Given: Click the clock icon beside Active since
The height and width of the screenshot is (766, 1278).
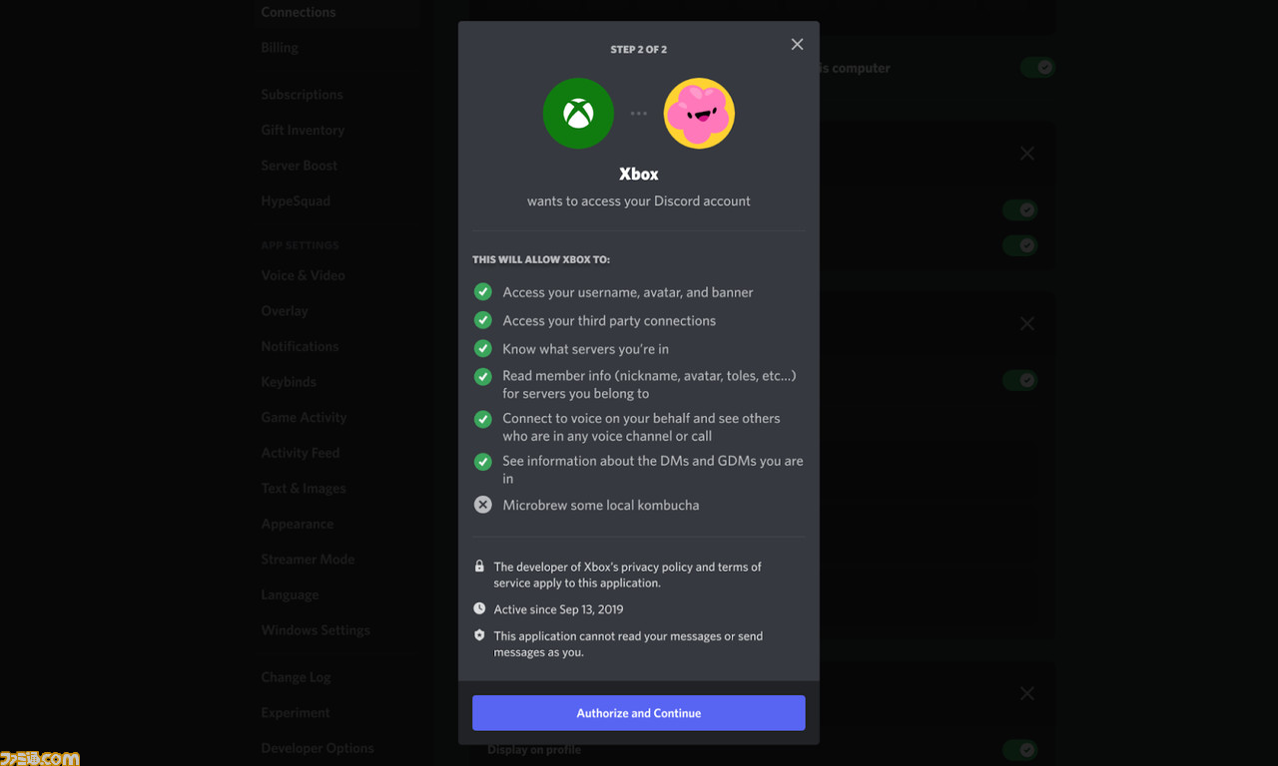Looking at the screenshot, I should [x=479, y=608].
